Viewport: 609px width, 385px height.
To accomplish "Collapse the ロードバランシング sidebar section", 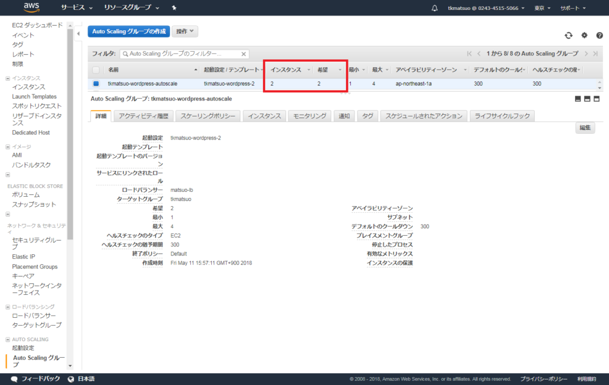I will point(8,307).
